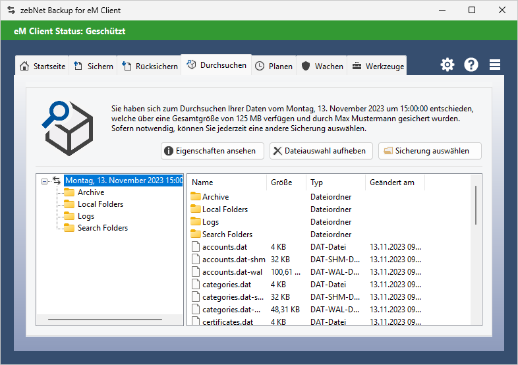Image resolution: width=518 pixels, height=365 pixels.
Task: Open the hamburger menu icon
Action: click(x=494, y=65)
